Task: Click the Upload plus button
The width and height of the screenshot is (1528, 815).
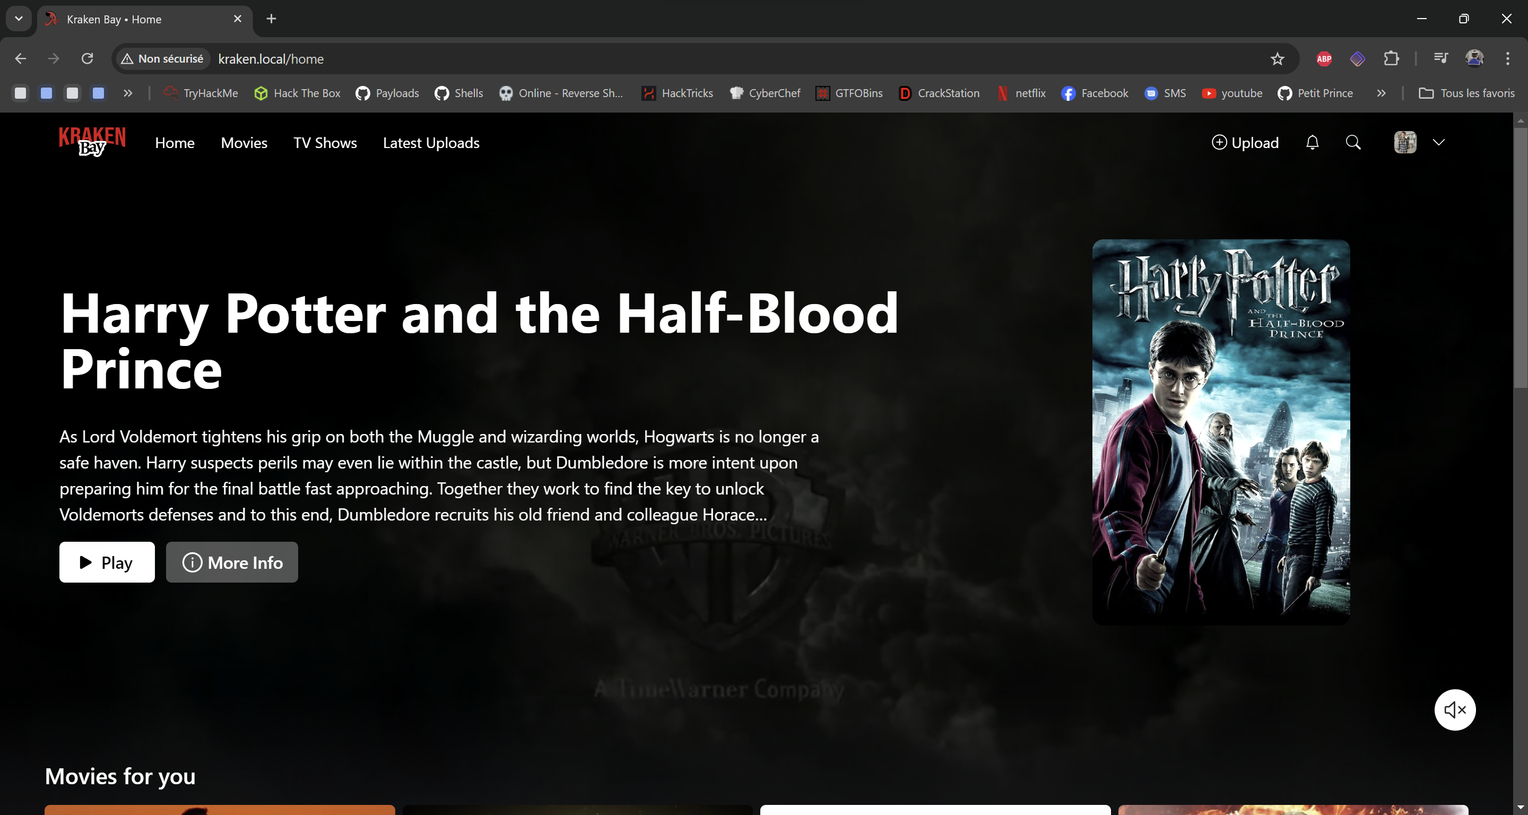Action: point(1245,142)
